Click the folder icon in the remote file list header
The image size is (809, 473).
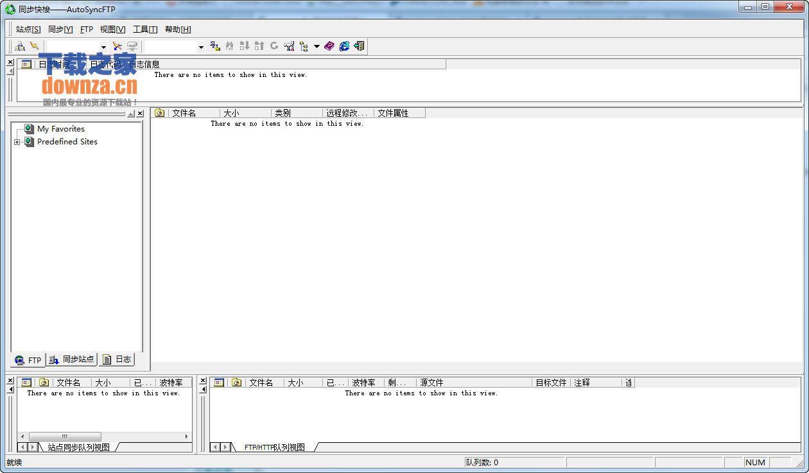point(159,112)
